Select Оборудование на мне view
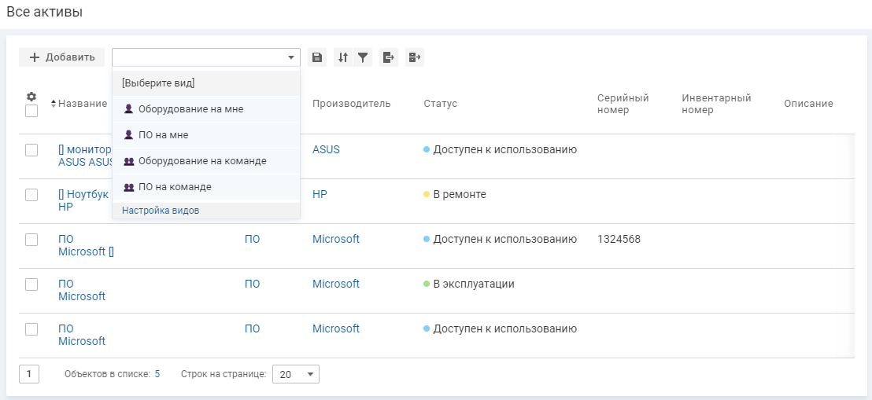This screenshot has height=400, width=872. click(190, 109)
